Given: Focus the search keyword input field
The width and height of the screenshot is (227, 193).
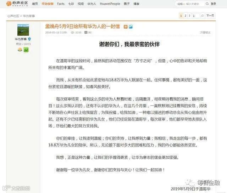Looking at the screenshot, I should click(195, 4).
